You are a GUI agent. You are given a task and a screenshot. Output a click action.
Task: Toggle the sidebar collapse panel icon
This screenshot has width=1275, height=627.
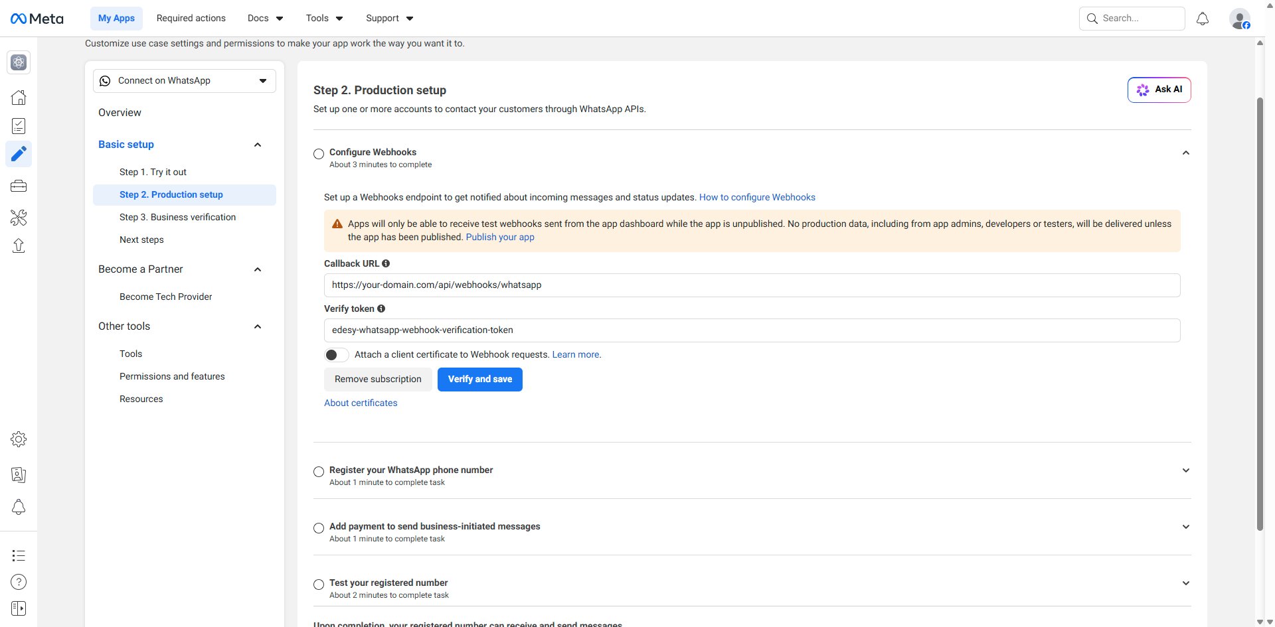click(x=19, y=608)
